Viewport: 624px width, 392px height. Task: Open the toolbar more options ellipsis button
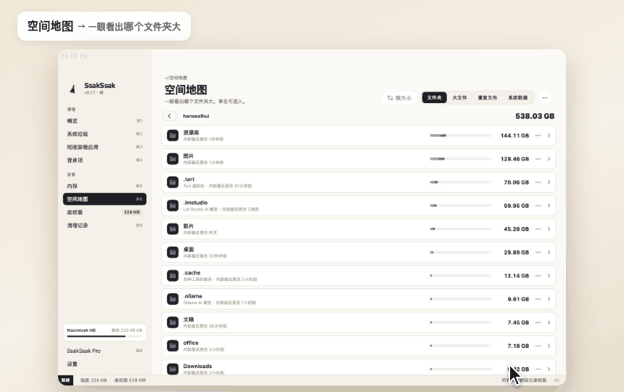(545, 98)
